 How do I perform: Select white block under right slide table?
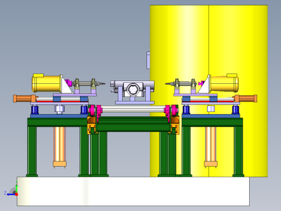click(211, 109)
